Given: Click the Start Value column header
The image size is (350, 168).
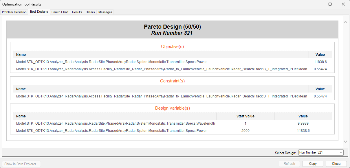Looking at the screenshot, I should (x=245, y=116).
